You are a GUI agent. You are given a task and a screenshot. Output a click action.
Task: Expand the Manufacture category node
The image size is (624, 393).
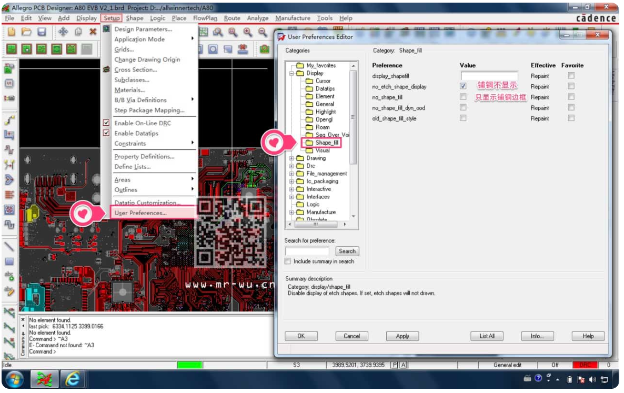[x=291, y=213]
